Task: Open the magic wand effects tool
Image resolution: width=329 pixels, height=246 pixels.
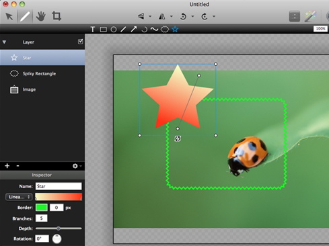Action: pos(310,16)
